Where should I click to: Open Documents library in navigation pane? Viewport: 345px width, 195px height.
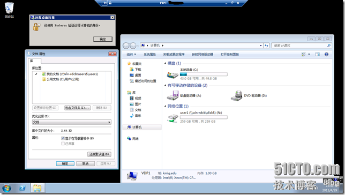click(135, 110)
